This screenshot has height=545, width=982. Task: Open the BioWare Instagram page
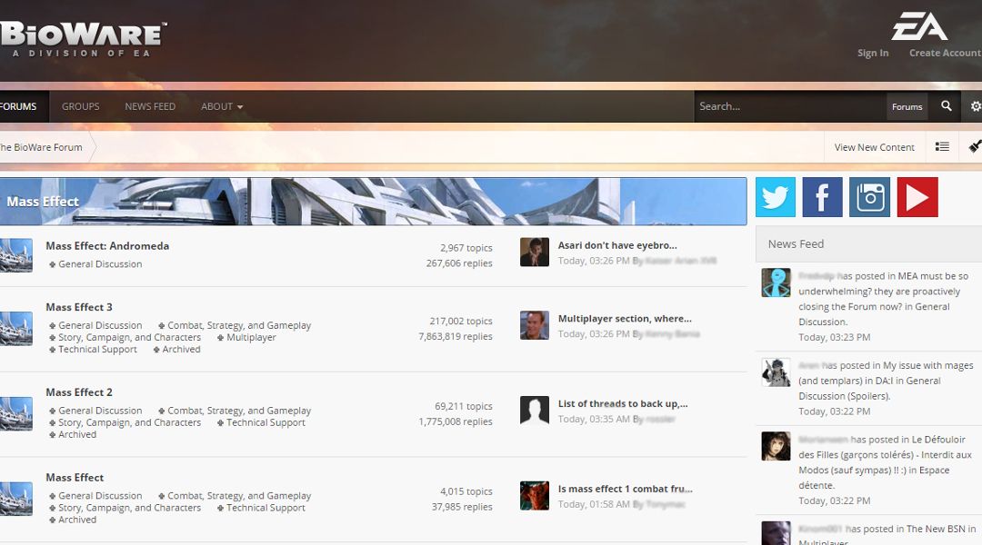click(870, 197)
